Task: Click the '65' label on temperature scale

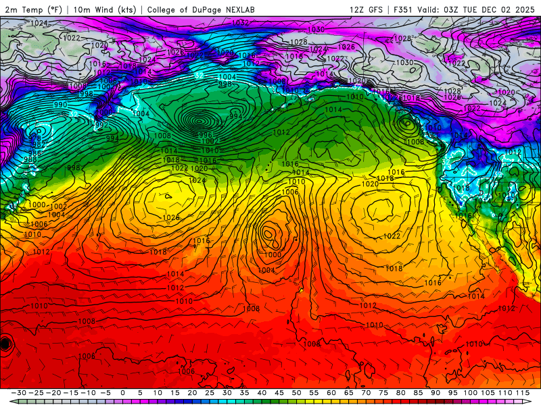Action: tap(348, 393)
